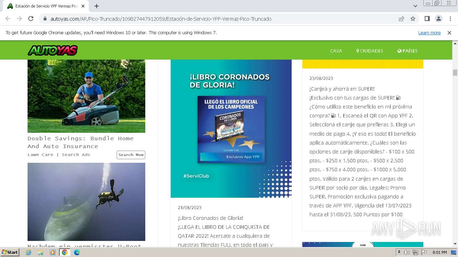Click the 23/08/2023 post date
Screen dimensions: 458x257
click(x=321, y=78)
